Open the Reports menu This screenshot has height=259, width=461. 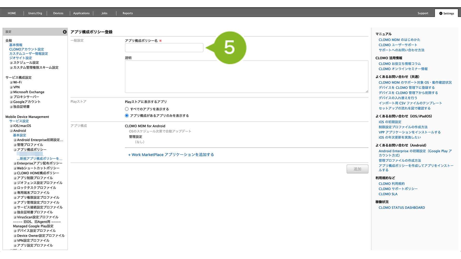pyautogui.click(x=128, y=13)
